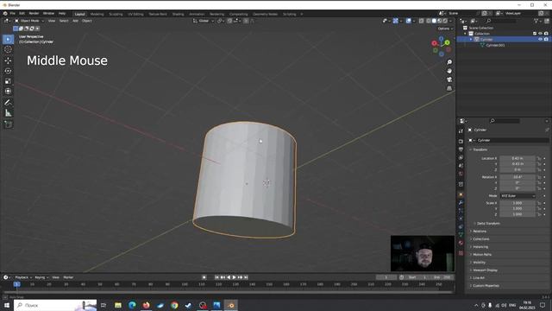Open the Output properties tab
This screenshot has height=311, width=552.
tap(461, 149)
